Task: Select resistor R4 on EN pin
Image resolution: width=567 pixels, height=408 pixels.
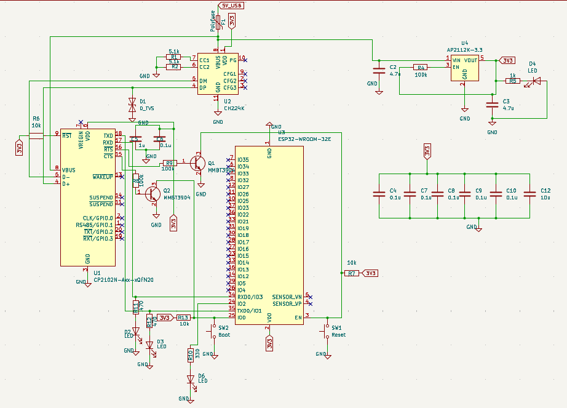Action: pos(420,67)
